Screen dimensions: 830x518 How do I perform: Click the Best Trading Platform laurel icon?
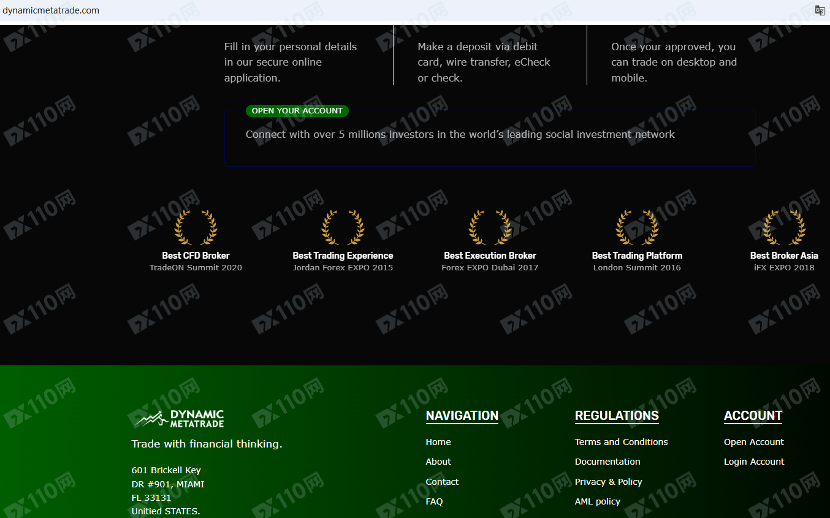[x=637, y=227]
